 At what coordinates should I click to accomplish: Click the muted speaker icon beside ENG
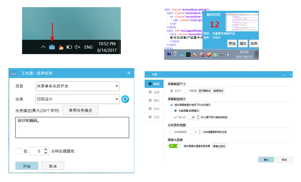click(77, 47)
